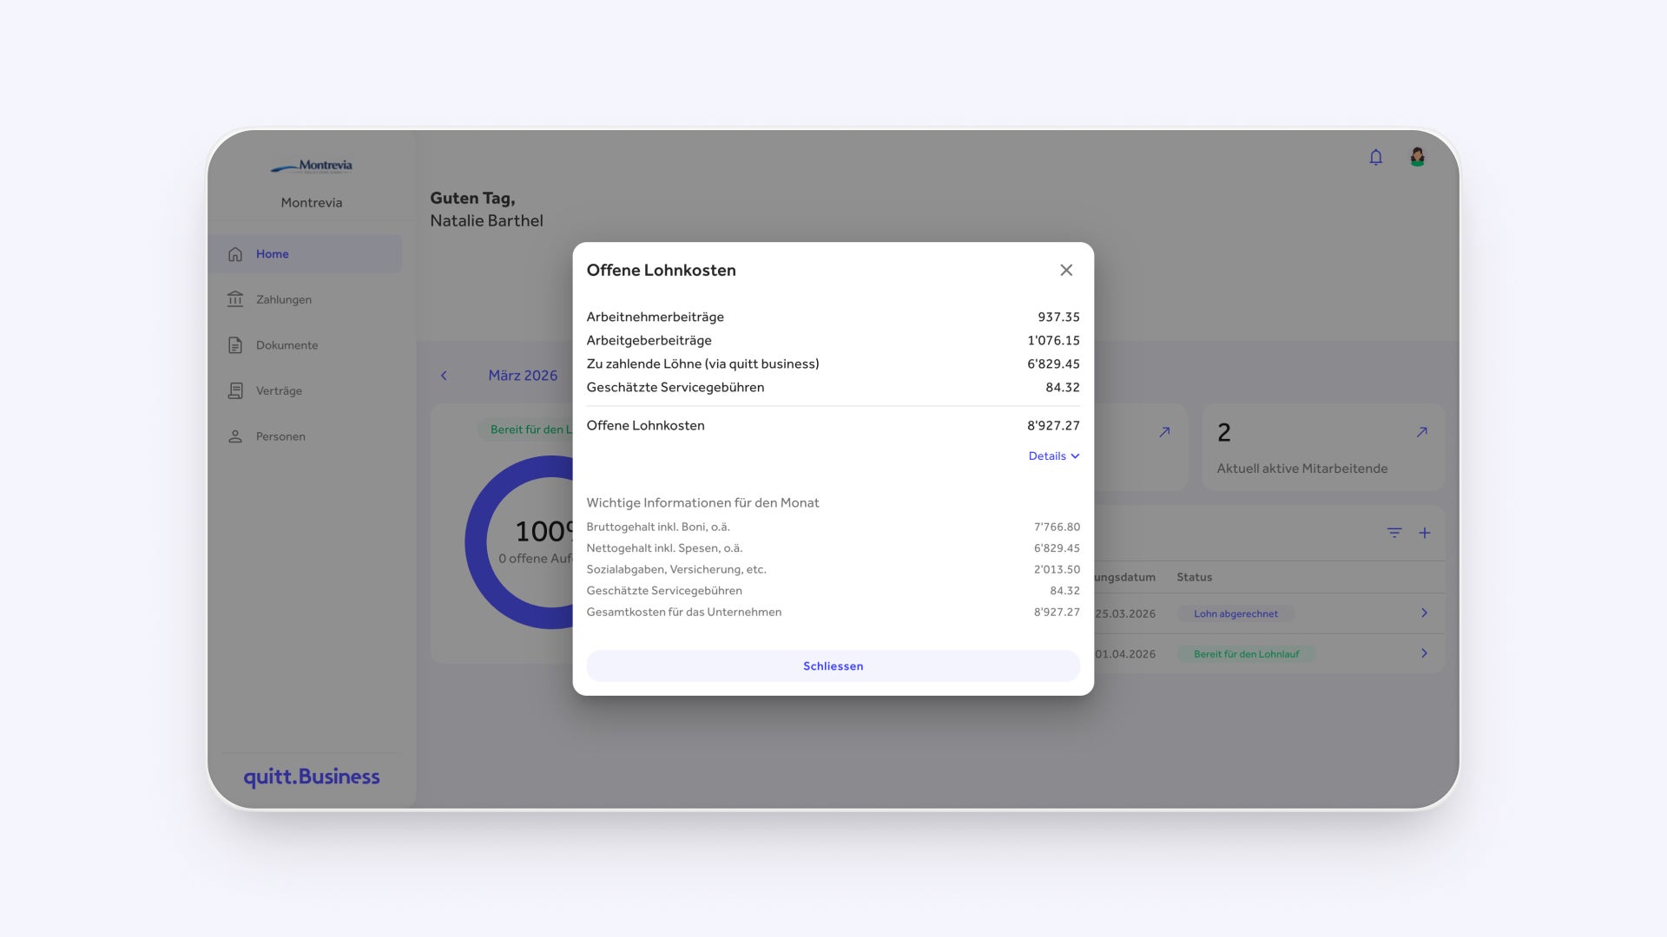Viewport: 1667px width, 937px height.
Task: Click the Verträge contract icon
Action: 235,391
